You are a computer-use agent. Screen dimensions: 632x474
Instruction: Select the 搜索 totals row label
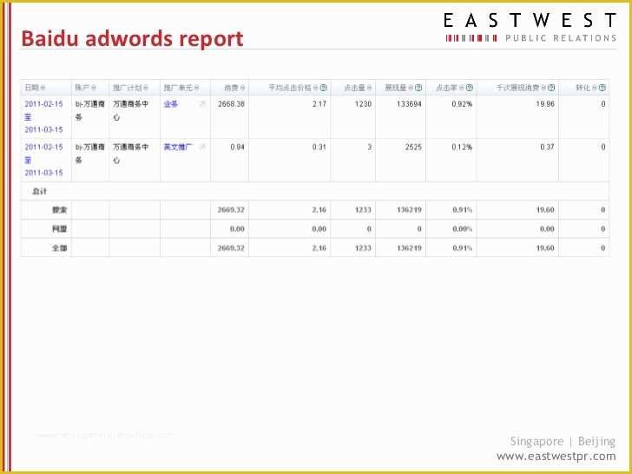[59, 210]
